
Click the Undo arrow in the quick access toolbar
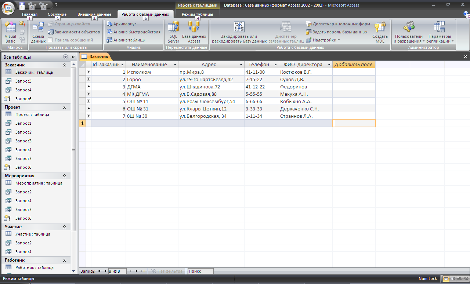pyautogui.click(x=31, y=5)
